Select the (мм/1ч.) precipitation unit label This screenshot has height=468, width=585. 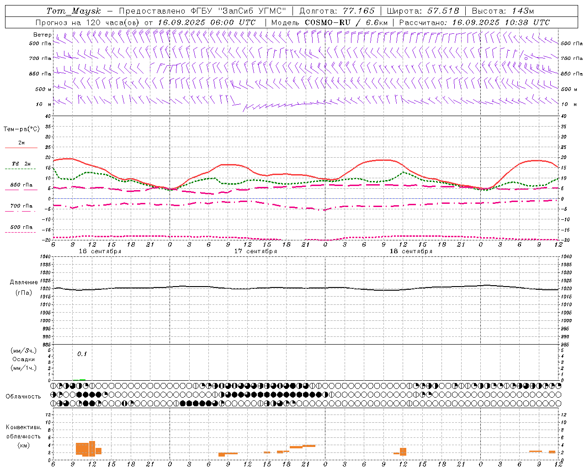(23, 368)
